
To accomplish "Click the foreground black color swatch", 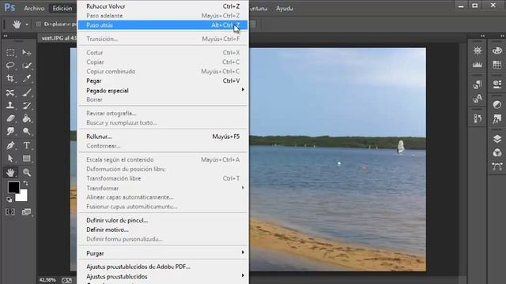I will [13, 187].
